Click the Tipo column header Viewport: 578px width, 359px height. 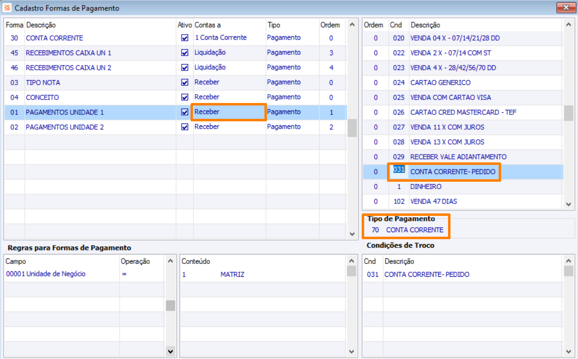(x=274, y=25)
